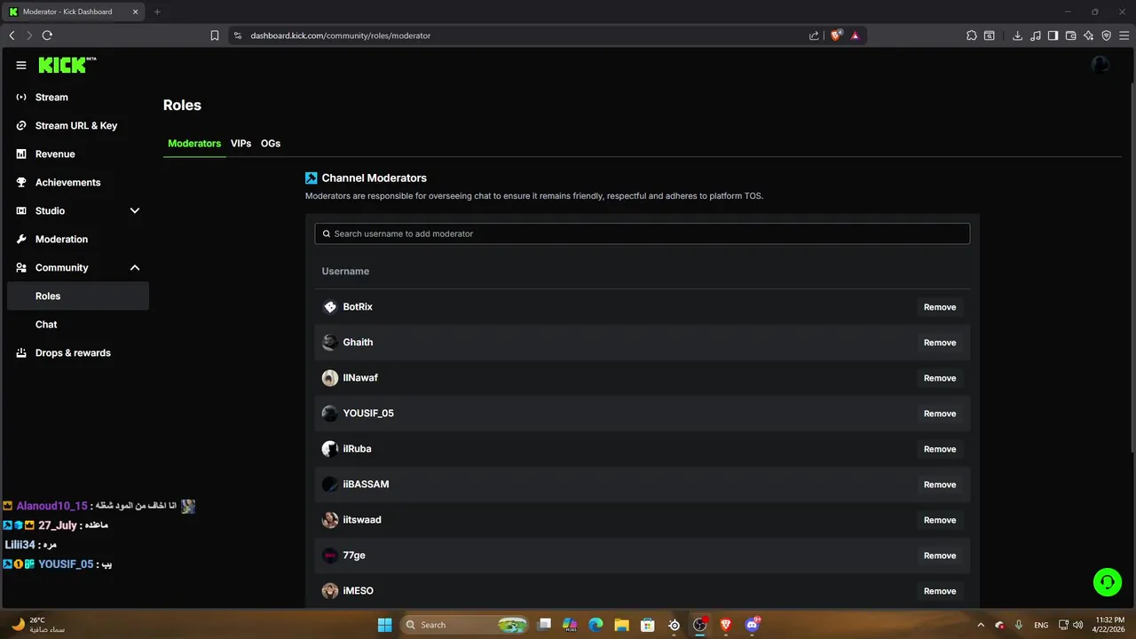Viewport: 1136px width, 639px height.
Task: Remove ilRuba from moderators
Action: point(940,449)
